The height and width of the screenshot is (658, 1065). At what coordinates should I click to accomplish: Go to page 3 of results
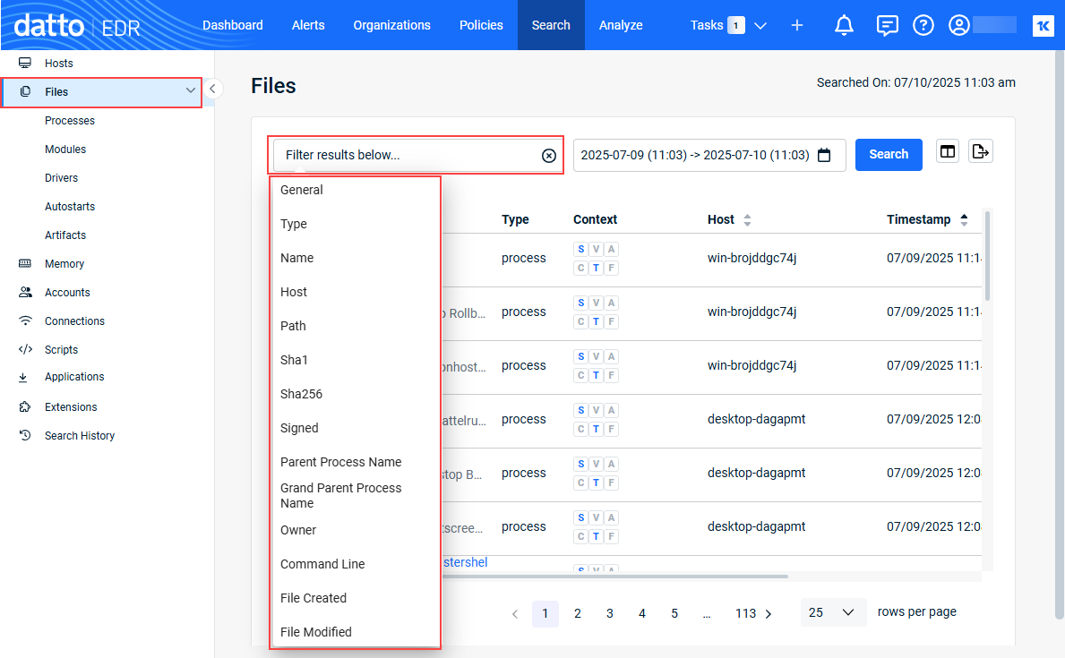pyautogui.click(x=610, y=613)
